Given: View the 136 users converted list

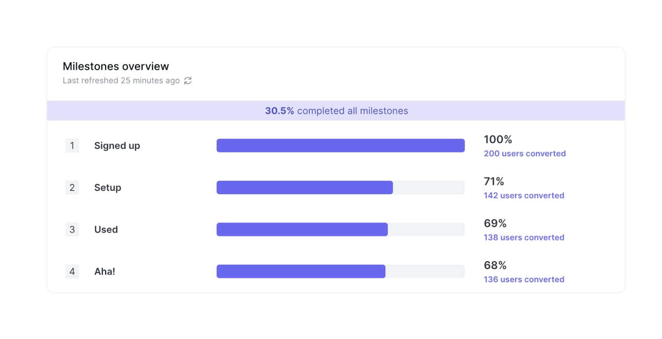Looking at the screenshot, I should coord(523,279).
